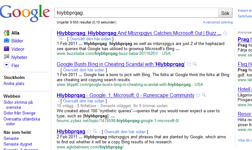Preview Google Busts Bing result magnifier
The width and height of the screenshot is (252, 150).
coord(195,64)
